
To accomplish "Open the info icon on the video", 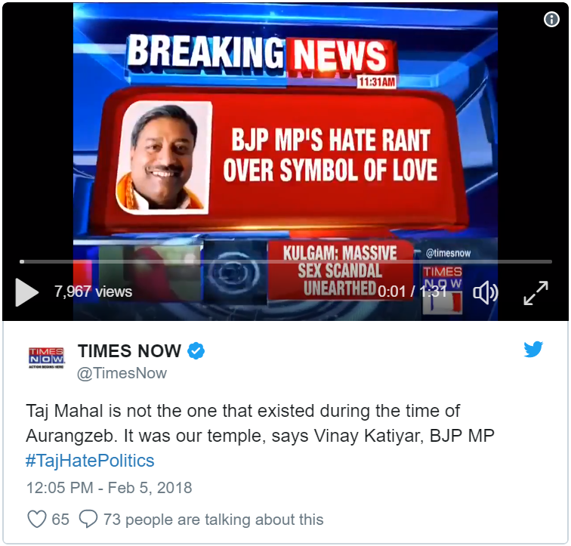I will [551, 19].
